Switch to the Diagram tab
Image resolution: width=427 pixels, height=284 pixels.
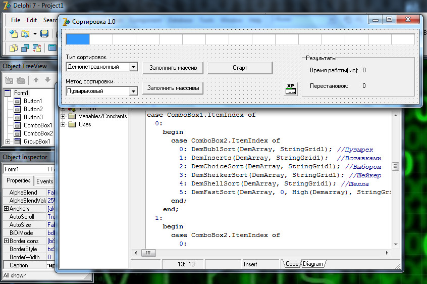click(x=313, y=264)
